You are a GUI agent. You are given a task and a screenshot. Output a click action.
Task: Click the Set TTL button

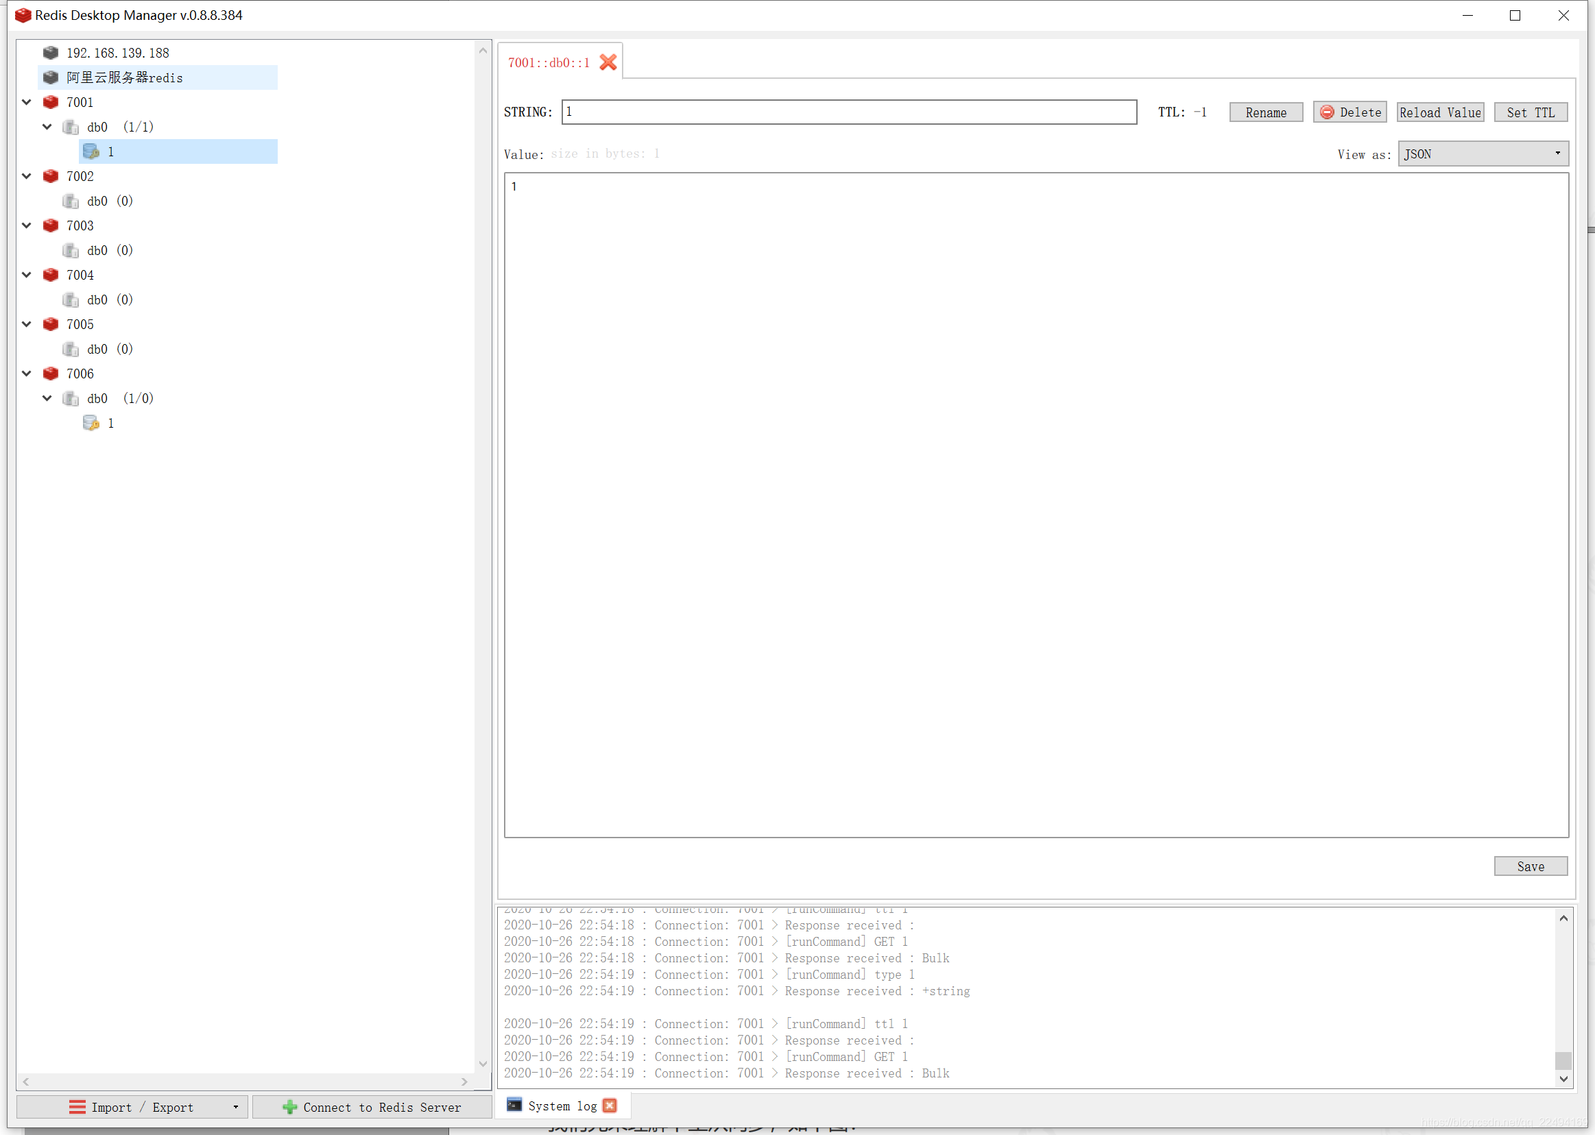tap(1530, 112)
